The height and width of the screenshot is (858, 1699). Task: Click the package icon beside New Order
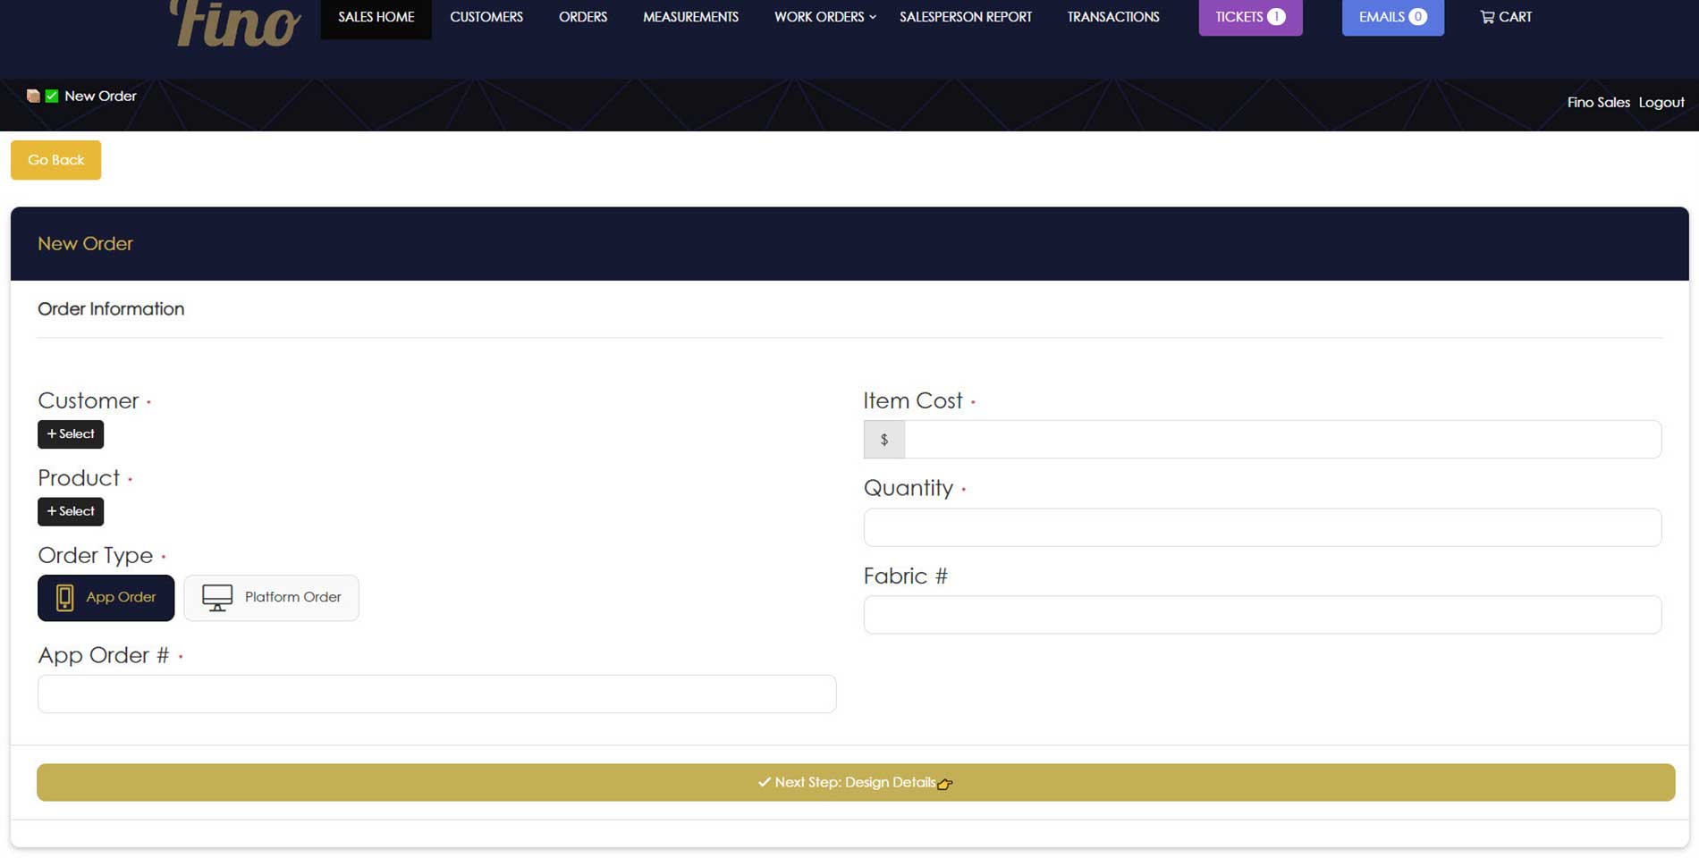pyautogui.click(x=33, y=96)
